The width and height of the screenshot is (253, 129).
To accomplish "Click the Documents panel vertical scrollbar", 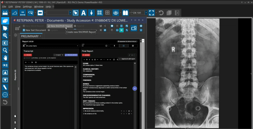I will point(143,84).
